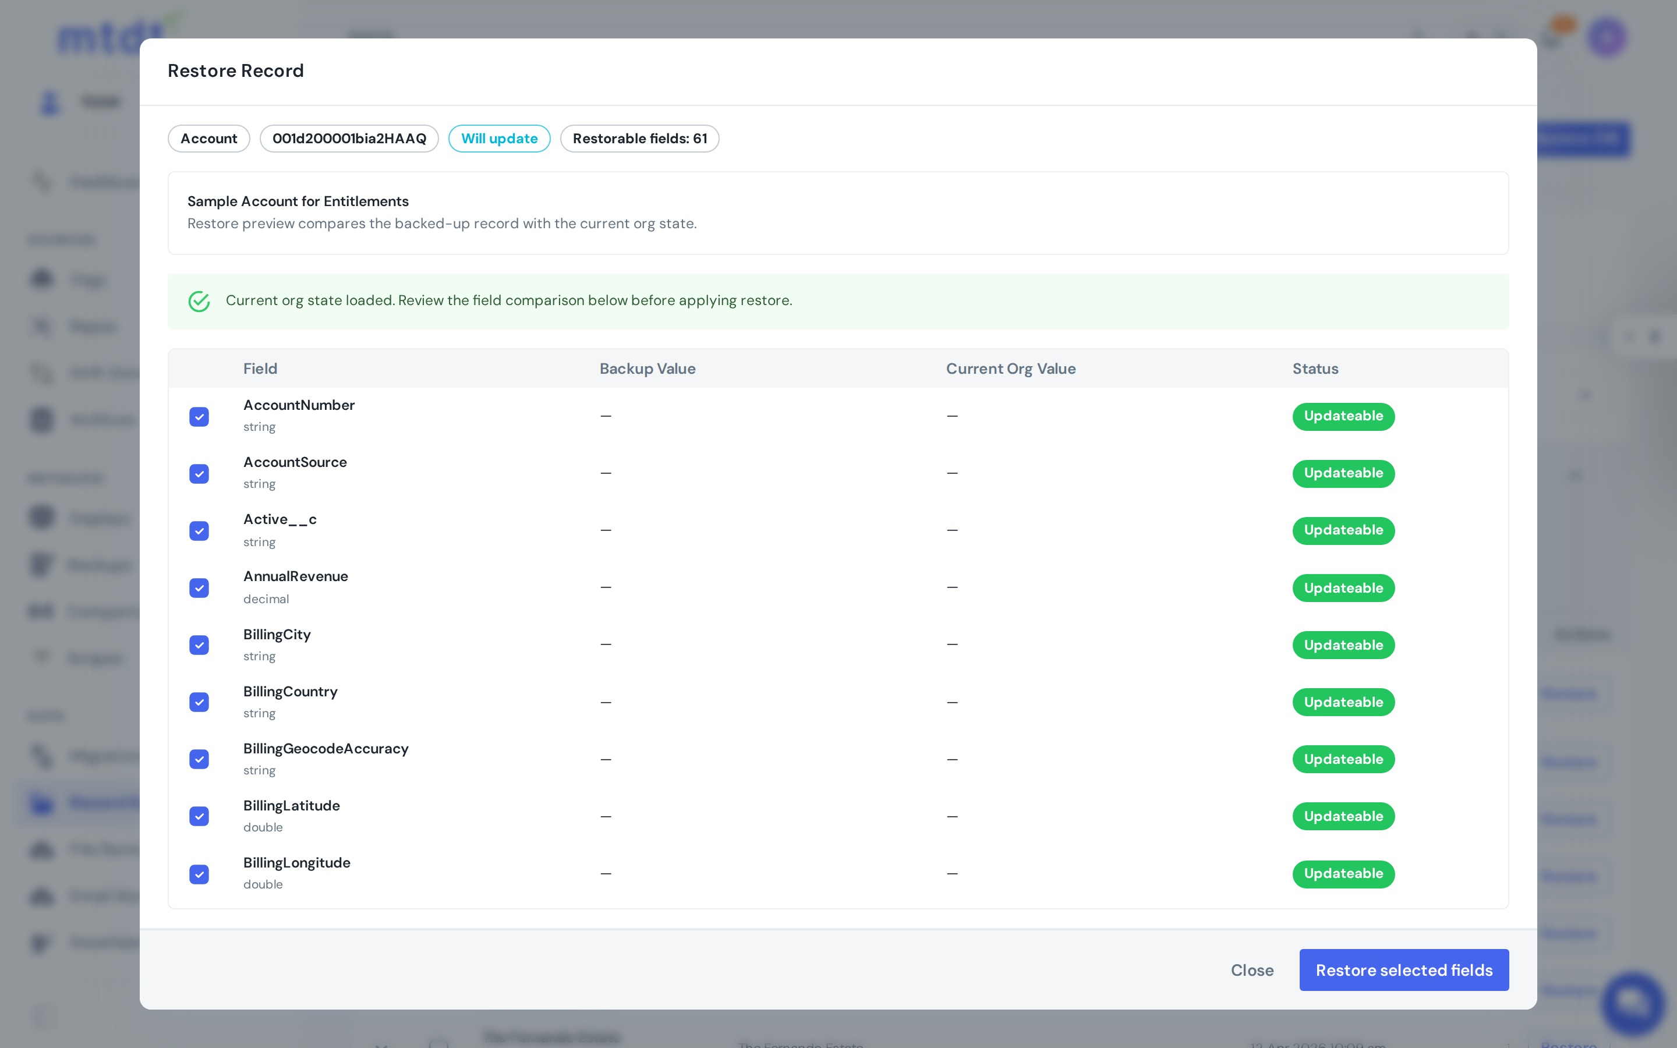Click the green check icon in the success banner

coord(199,301)
